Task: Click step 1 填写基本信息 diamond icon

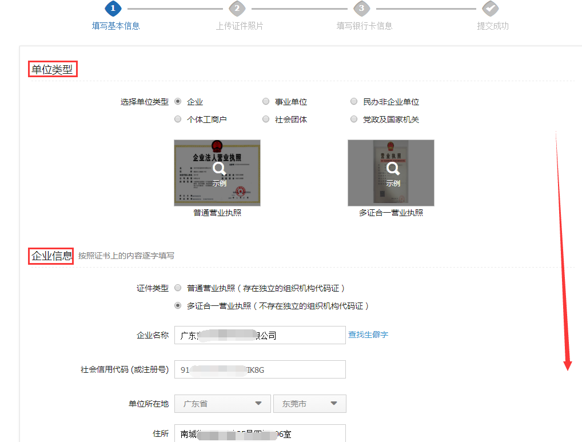Action: 113,8
